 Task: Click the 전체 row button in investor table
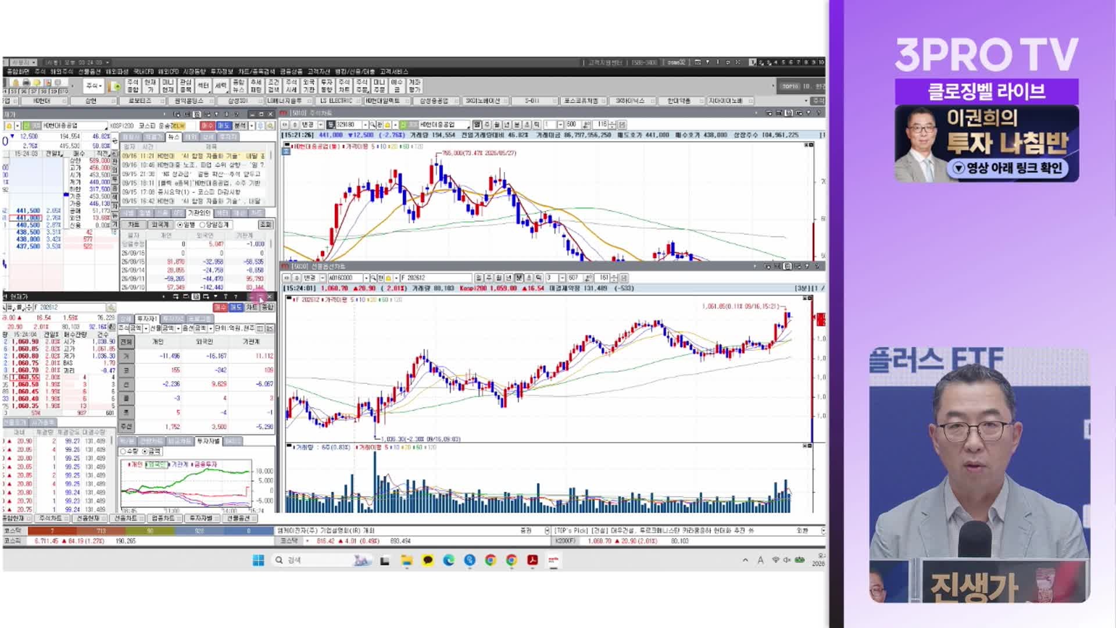click(x=126, y=342)
